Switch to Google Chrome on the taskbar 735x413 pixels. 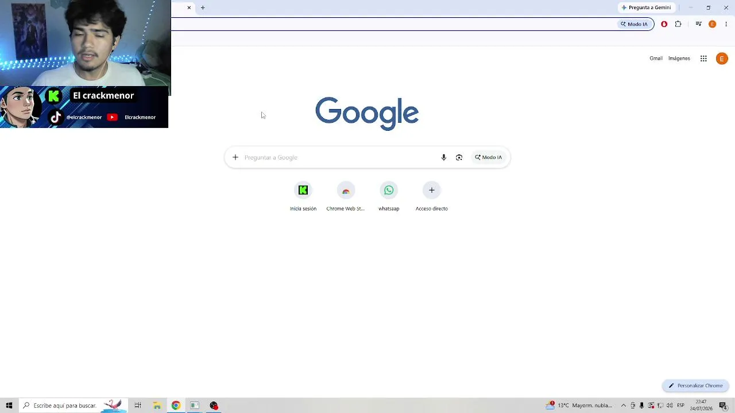(176, 406)
